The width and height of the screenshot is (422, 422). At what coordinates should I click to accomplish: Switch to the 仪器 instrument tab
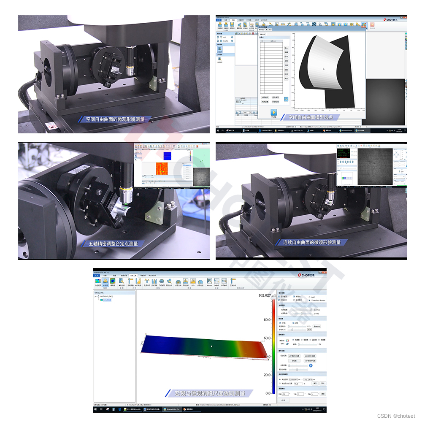105,276
